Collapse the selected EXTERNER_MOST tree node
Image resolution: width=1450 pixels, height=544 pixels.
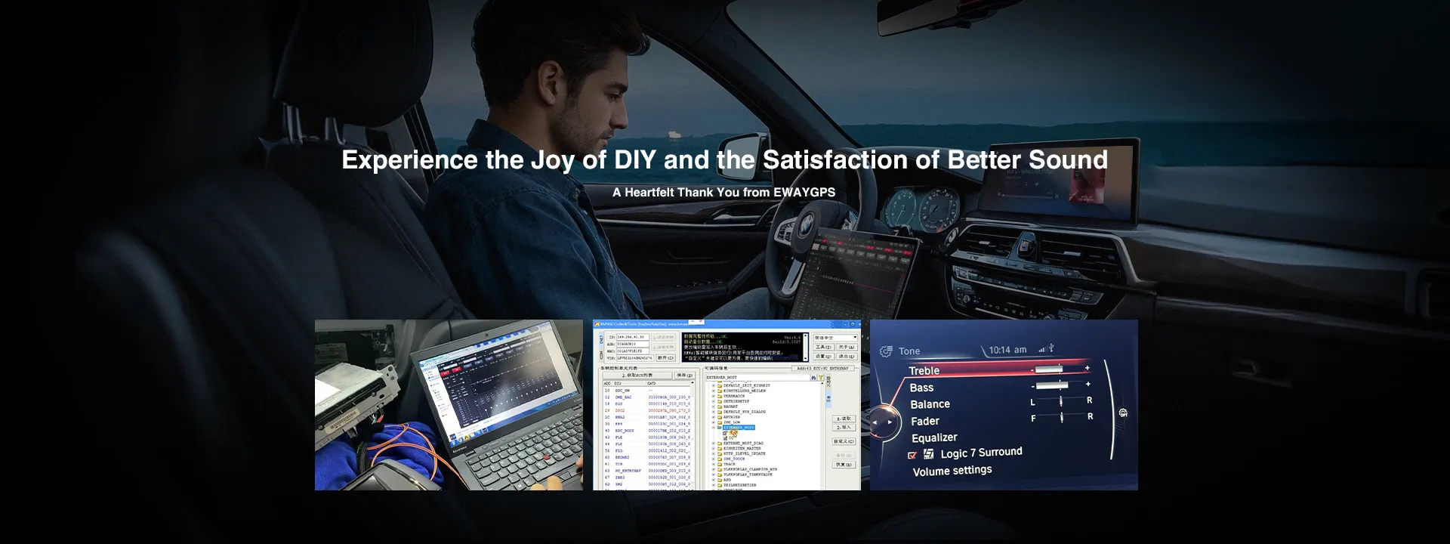[713, 428]
